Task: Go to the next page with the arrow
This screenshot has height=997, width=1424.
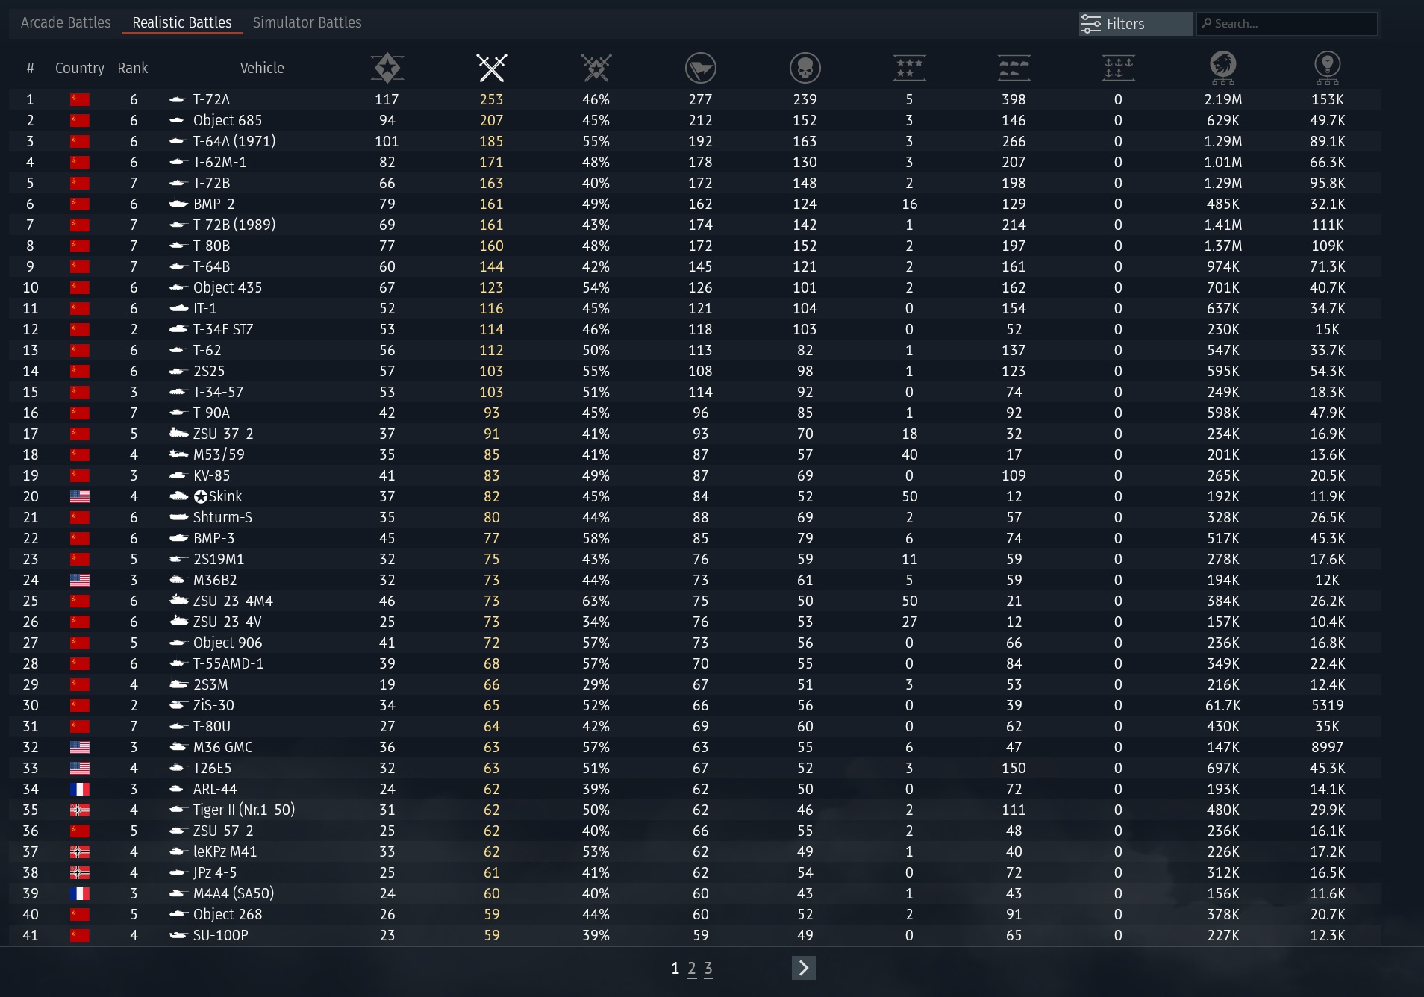Action: tap(803, 968)
